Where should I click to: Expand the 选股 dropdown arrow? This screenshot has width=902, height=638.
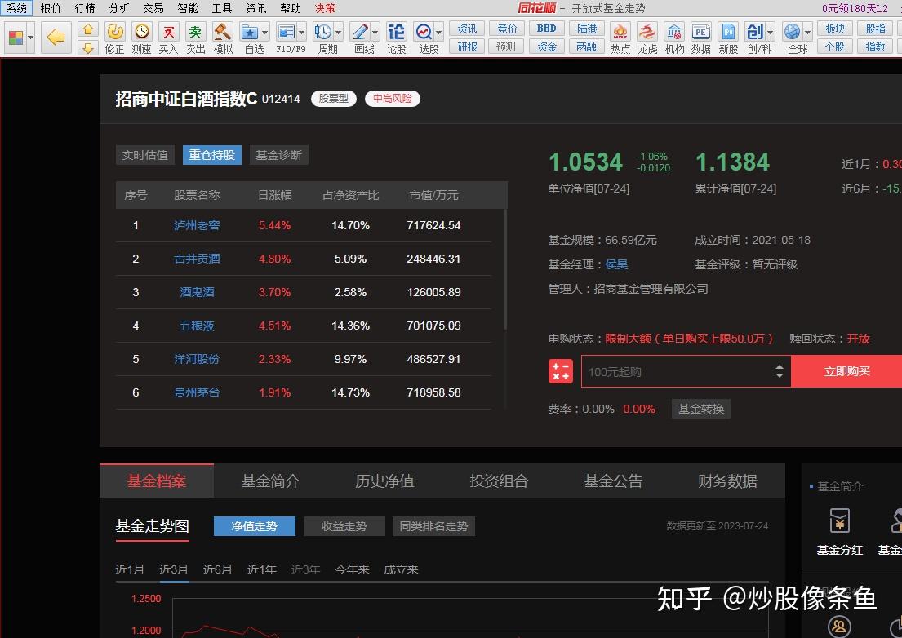(x=439, y=32)
